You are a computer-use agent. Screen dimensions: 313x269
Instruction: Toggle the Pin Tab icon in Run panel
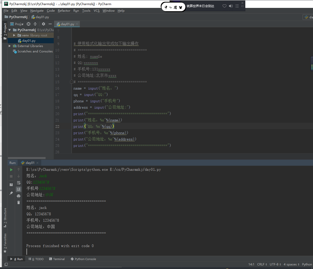coord(11,193)
